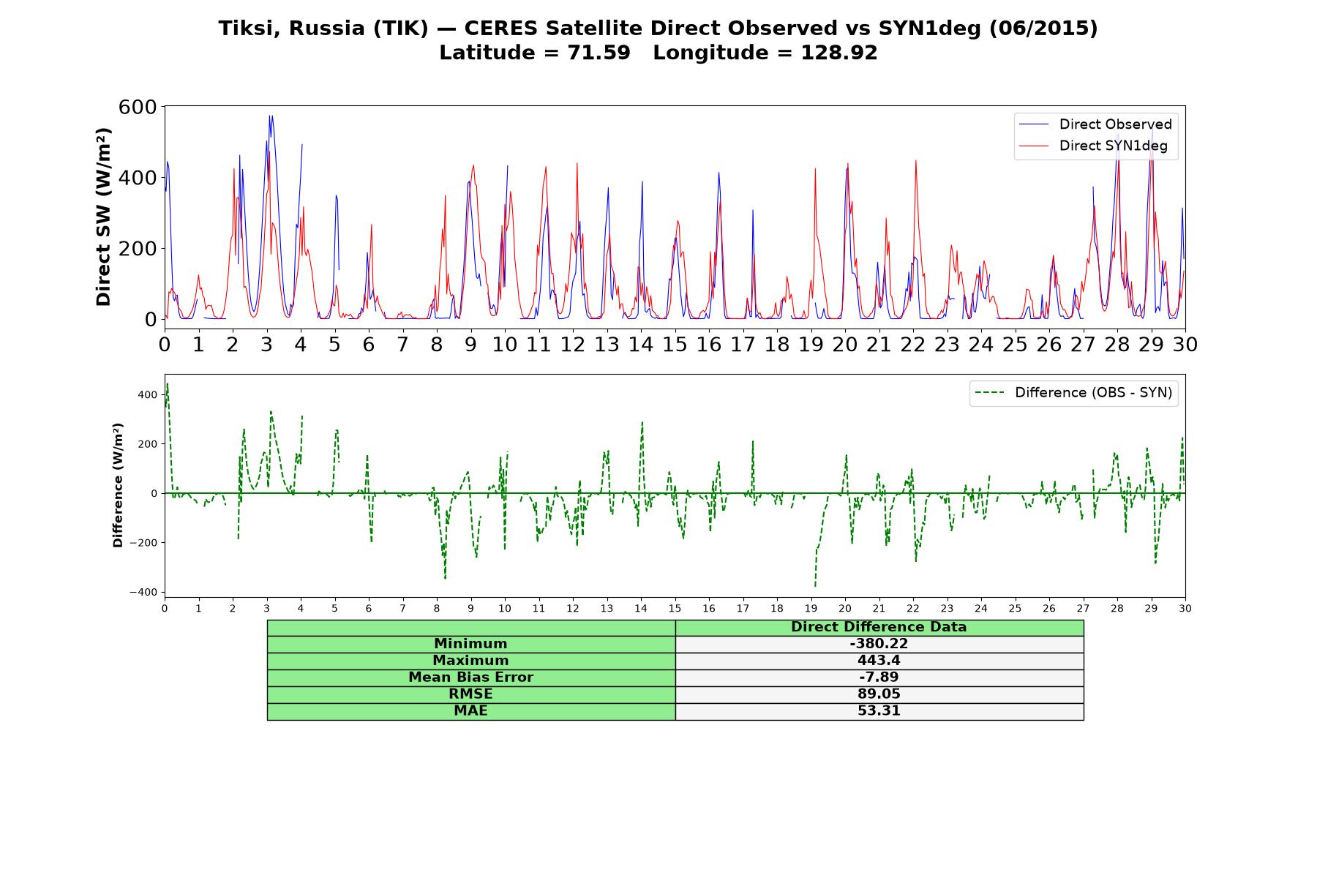Click the red Direct SYN1deg legend line

[x=1033, y=146]
